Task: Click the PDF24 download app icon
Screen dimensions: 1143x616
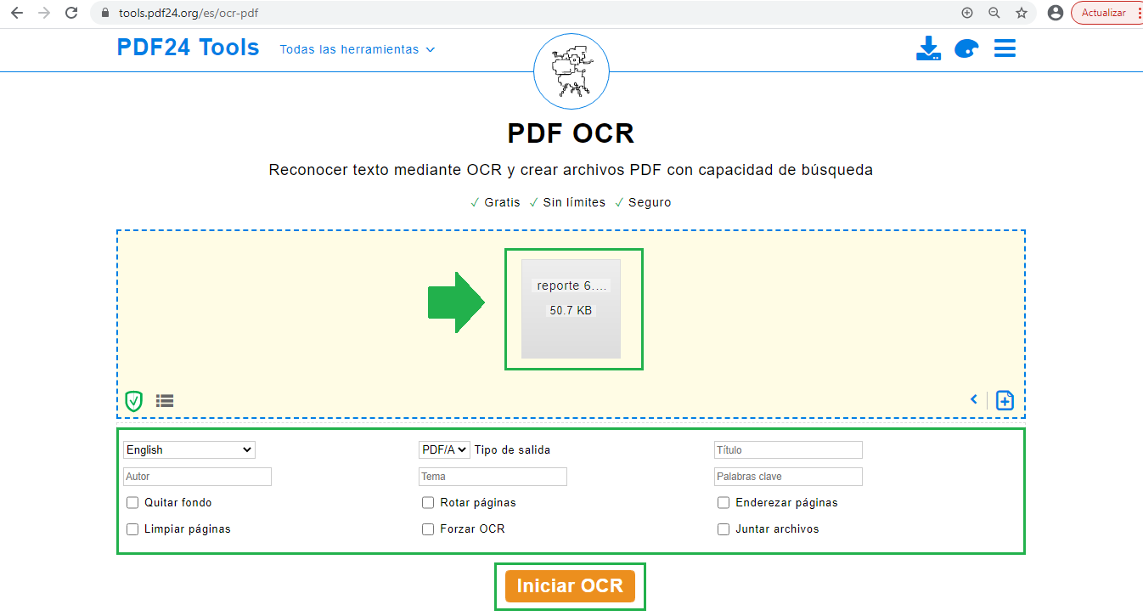Action: 928,48
